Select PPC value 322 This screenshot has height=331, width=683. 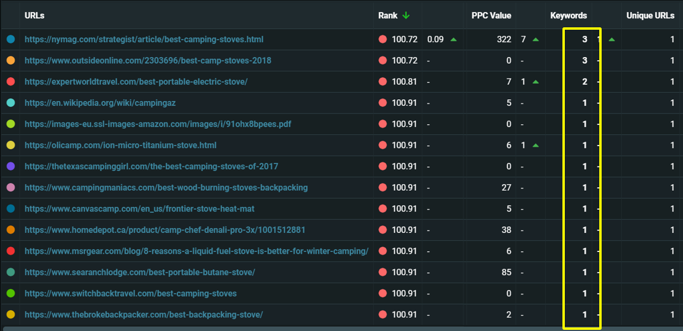click(x=504, y=39)
